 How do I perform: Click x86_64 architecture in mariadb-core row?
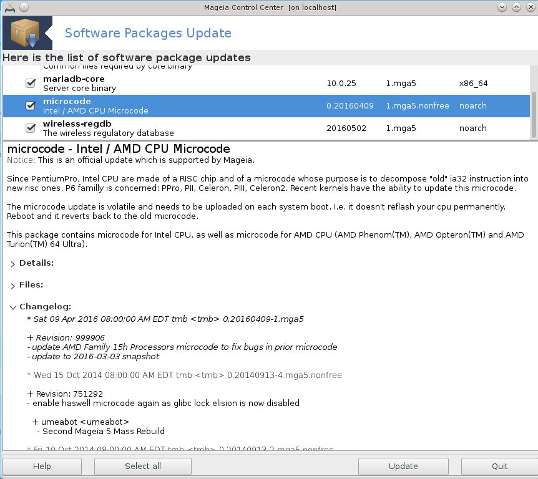coord(474,84)
